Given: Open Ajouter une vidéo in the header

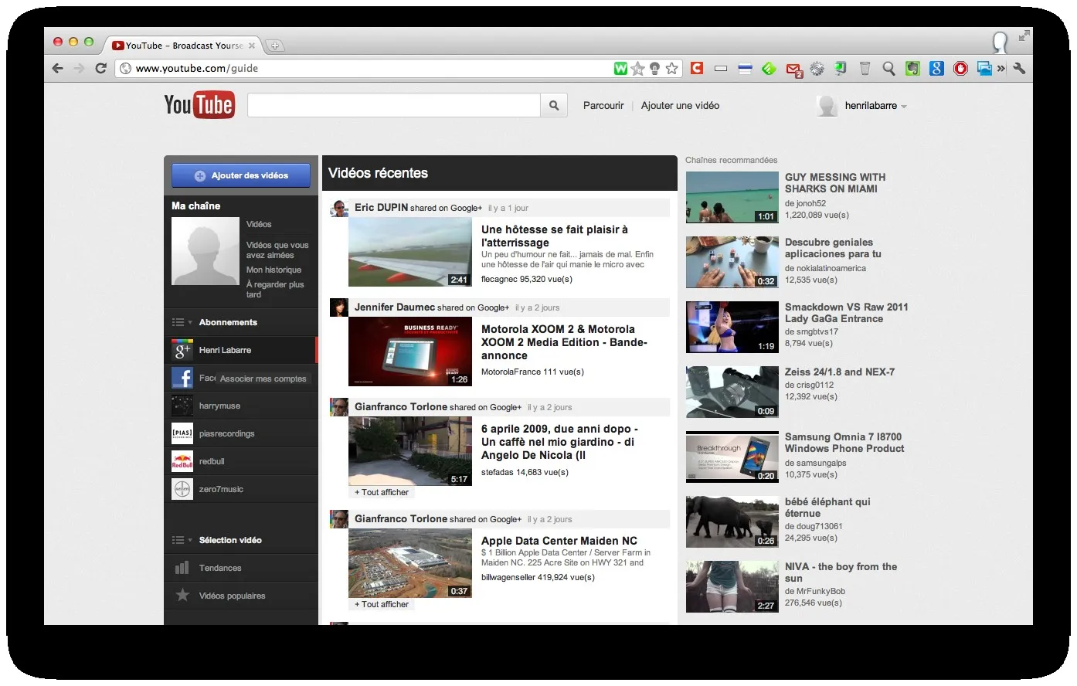Looking at the screenshot, I should pyautogui.click(x=680, y=106).
